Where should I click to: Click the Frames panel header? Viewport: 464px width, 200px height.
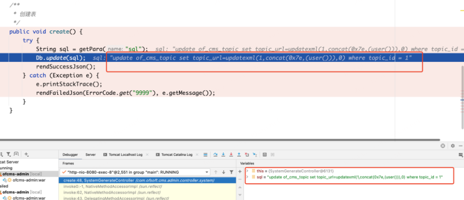tap(68, 163)
